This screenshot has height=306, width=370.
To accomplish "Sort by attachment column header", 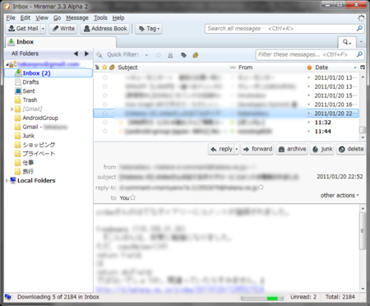I will coord(112,67).
